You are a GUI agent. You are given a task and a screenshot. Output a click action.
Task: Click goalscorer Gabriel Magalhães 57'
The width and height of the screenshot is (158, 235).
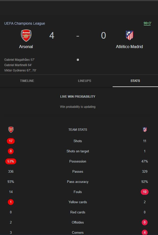[19, 60]
